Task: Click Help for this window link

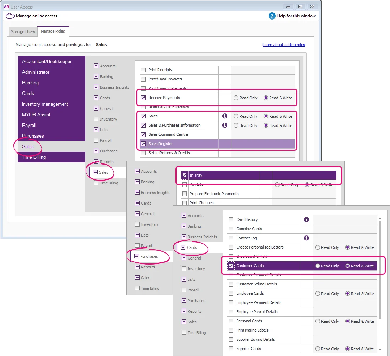Action: (296, 16)
